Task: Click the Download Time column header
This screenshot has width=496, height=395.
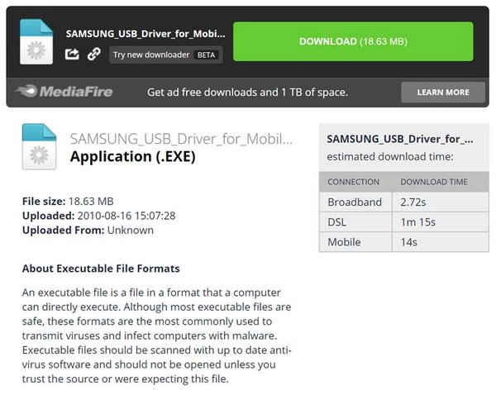Action: 433,182
